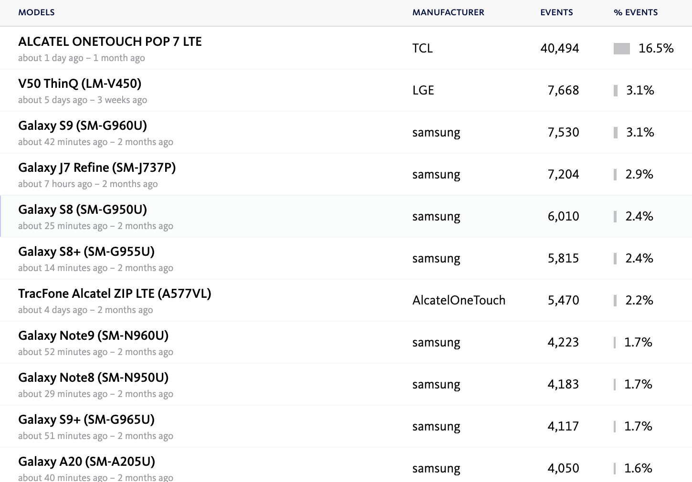
Task: Open Galaxy S8+ (SM-G955U) model
Action: click(86, 251)
